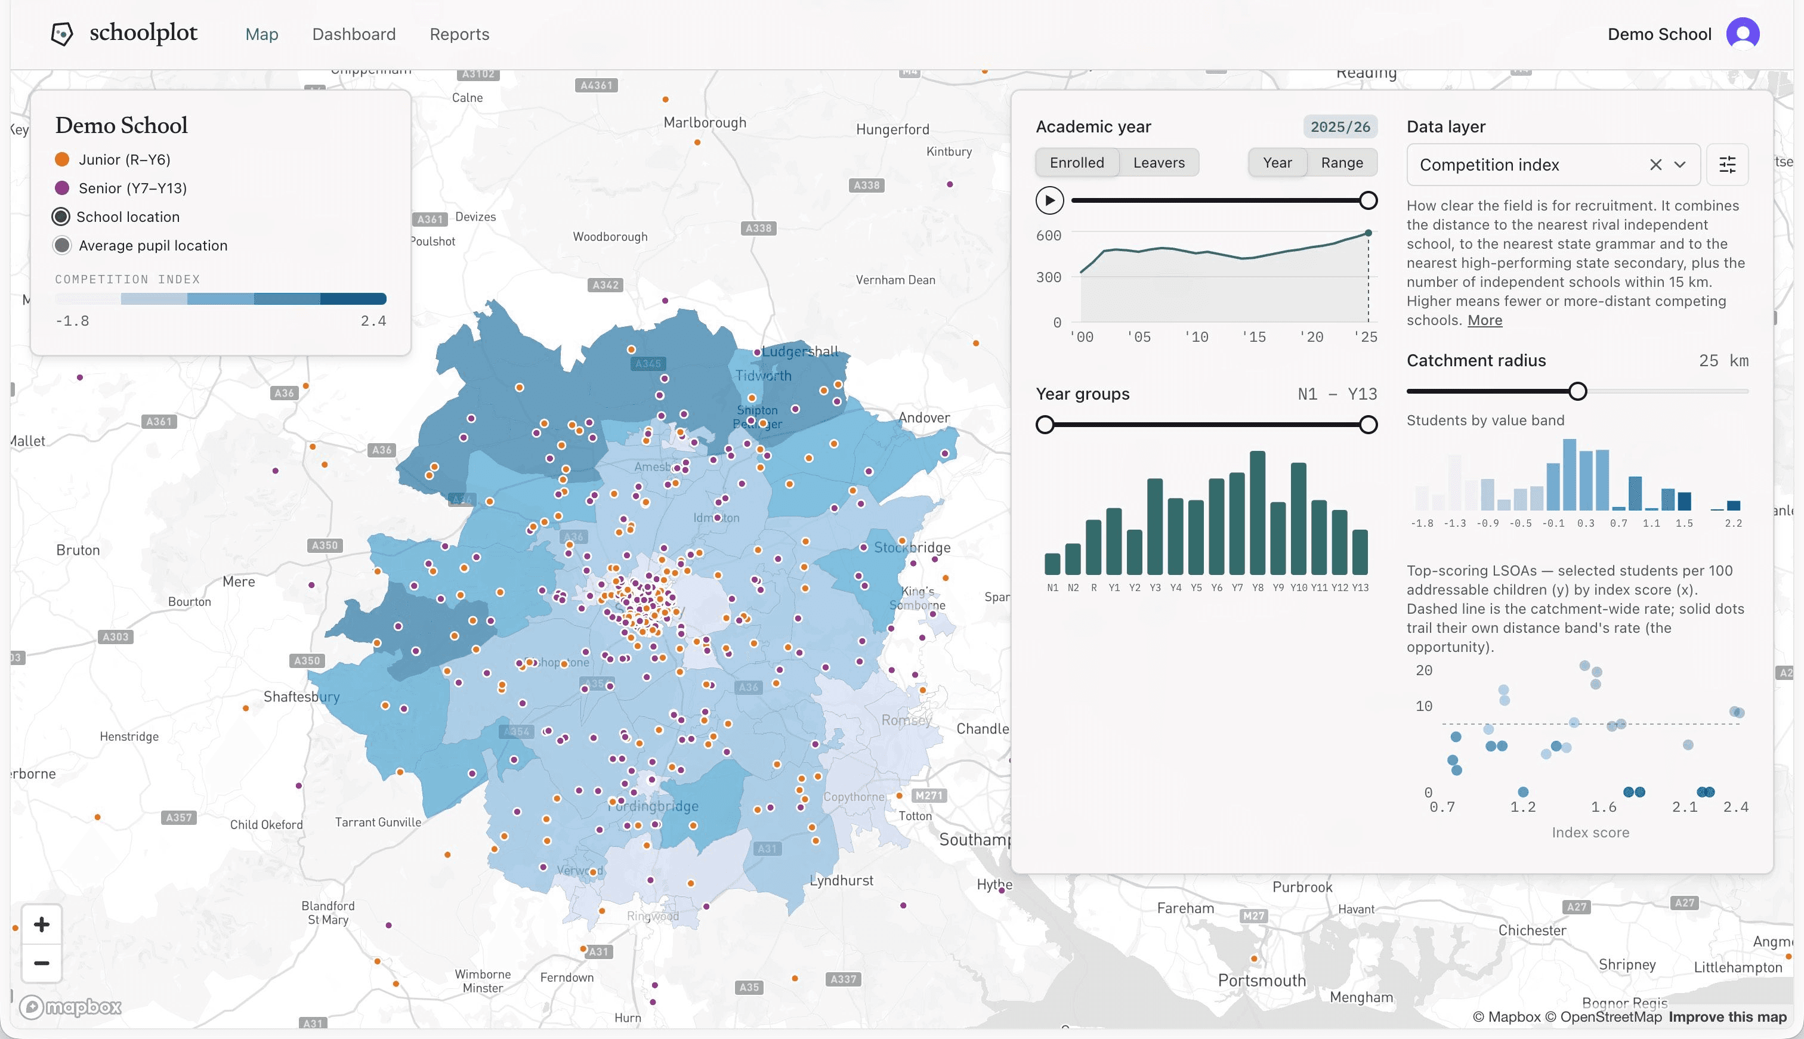This screenshot has width=1804, height=1039.
Task: Switch to Year mode
Action: (x=1277, y=163)
